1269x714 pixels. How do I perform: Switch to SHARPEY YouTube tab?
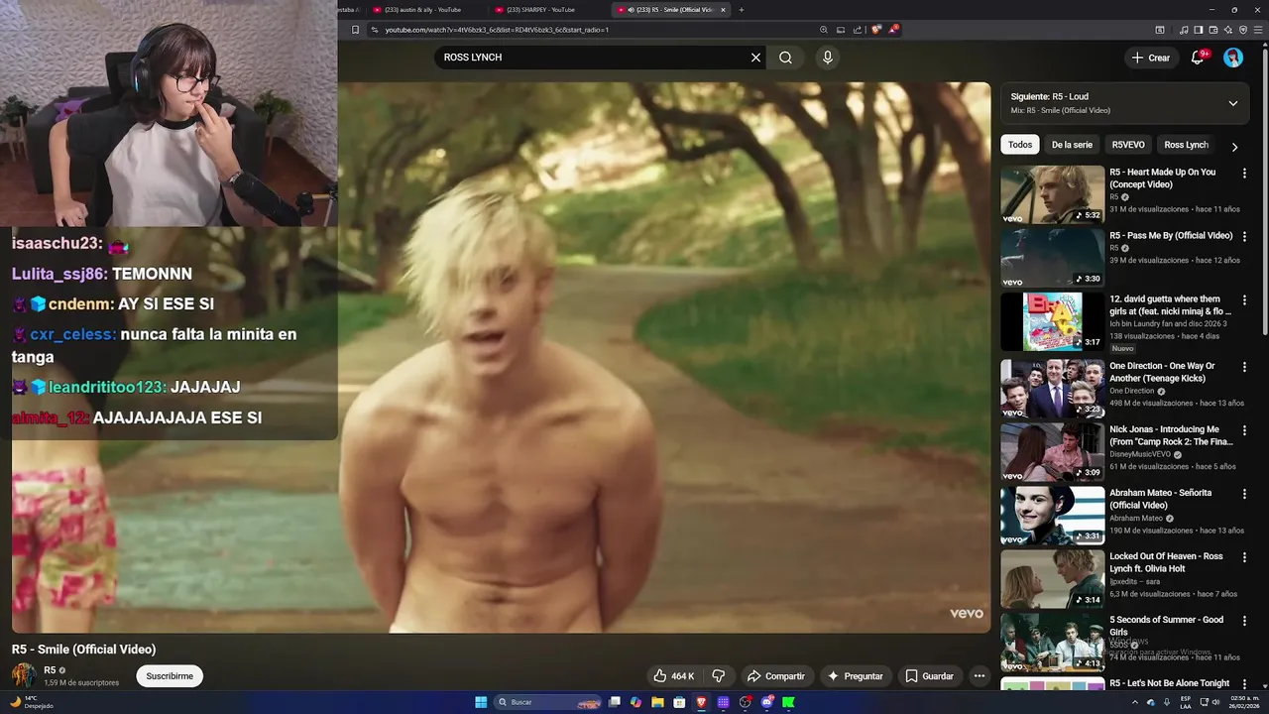point(540,10)
